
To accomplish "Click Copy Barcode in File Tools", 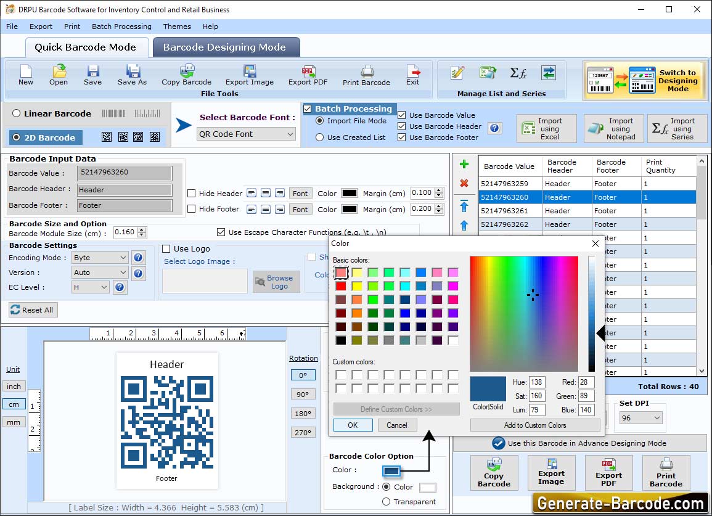I will 187,75.
